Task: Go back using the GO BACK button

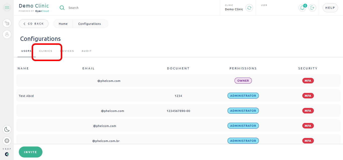Action: pyautogui.click(x=34, y=24)
